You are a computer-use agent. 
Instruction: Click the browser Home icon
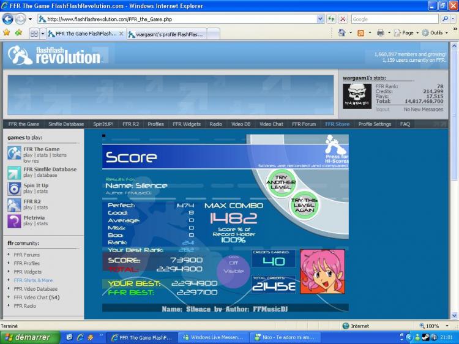(x=342, y=33)
